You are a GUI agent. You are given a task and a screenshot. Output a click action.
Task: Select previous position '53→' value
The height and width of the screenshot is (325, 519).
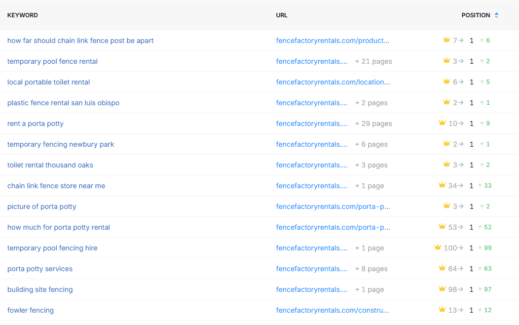pyautogui.click(x=455, y=227)
